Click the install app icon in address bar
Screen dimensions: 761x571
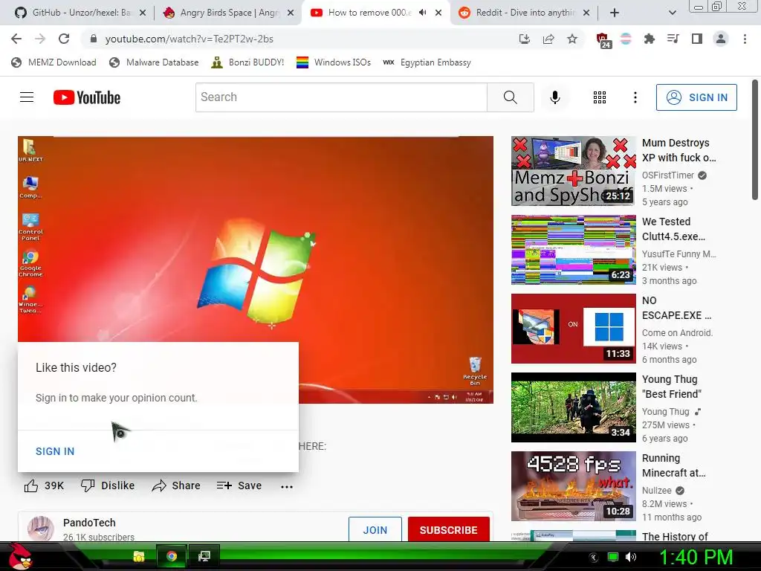tap(524, 39)
